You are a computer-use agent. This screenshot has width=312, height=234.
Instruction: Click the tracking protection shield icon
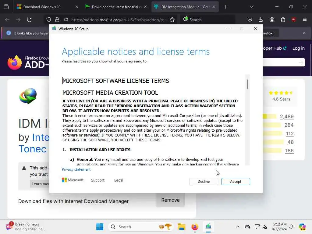(49, 20)
